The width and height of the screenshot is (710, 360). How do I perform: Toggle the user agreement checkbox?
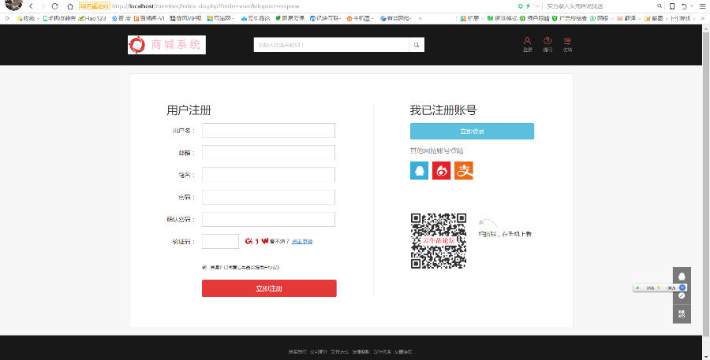[x=205, y=267]
